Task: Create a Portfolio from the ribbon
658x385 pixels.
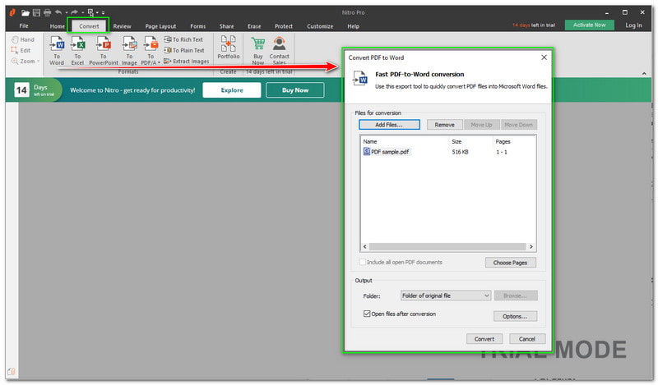Action: [x=229, y=48]
